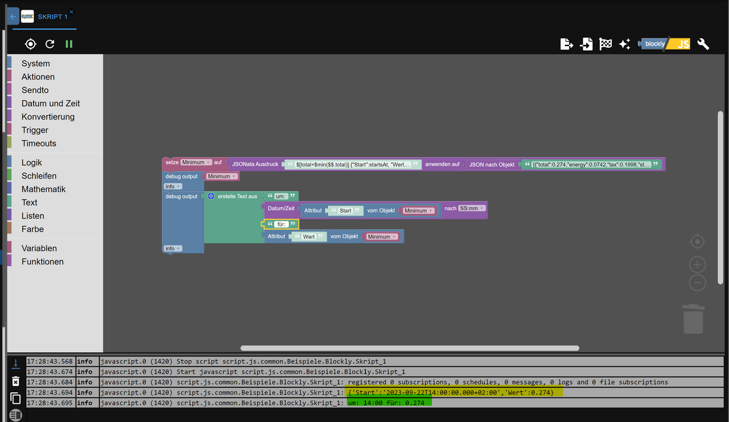
Task: Click the gear icon on erstelle Text block
Action: coord(211,197)
